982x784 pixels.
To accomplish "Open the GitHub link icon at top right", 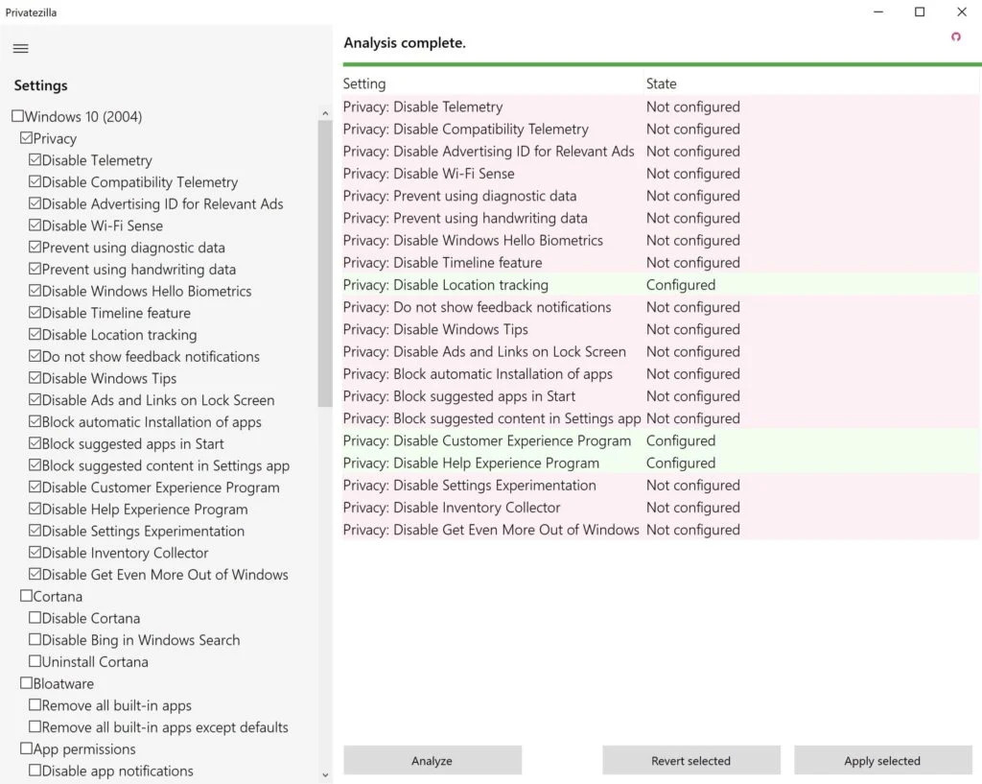I will 956,37.
